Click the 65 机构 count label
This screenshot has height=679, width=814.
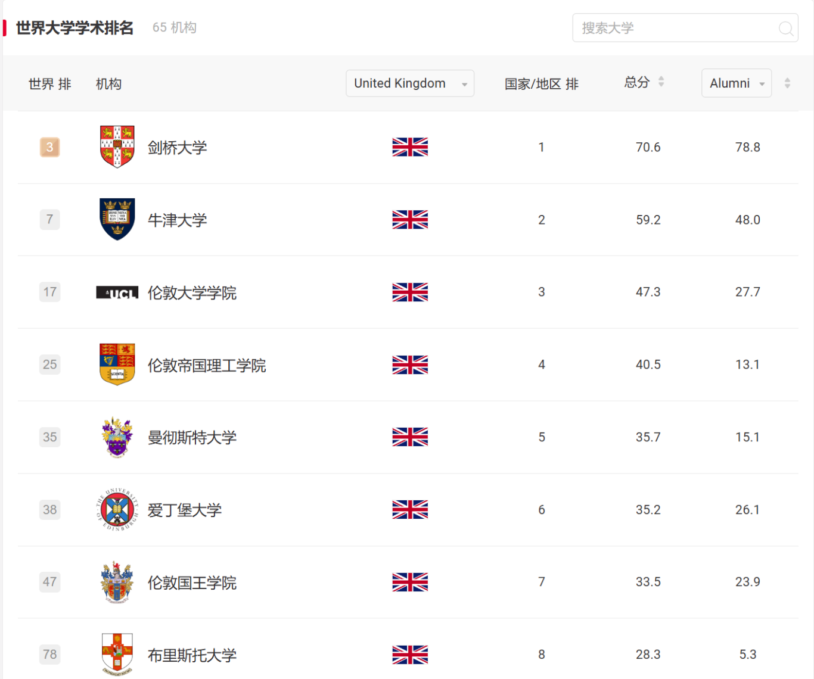tap(174, 27)
